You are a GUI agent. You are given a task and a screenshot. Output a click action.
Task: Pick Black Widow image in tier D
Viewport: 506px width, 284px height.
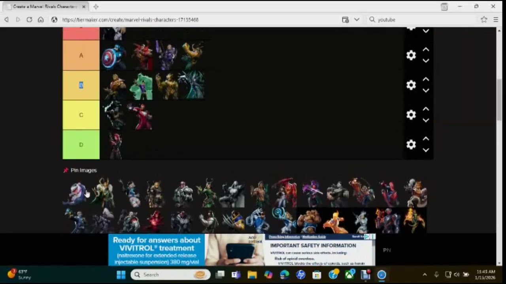(x=115, y=145)
